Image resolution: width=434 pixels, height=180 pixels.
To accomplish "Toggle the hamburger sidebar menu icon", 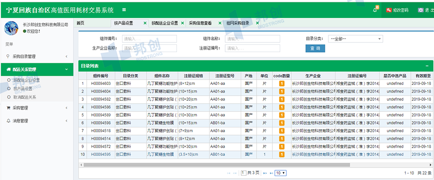I will [124, 10].
